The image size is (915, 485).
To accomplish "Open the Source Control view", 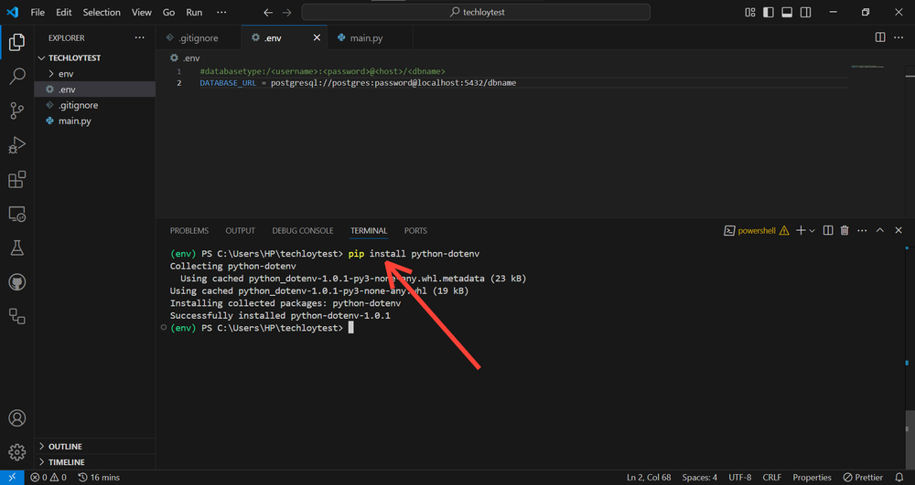I will [x=16, y=111].
